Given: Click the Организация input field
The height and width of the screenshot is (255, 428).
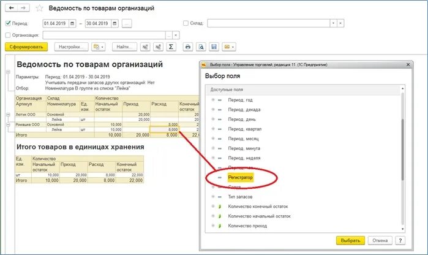Looking at the screenshot, I should [x=104, y=36].
